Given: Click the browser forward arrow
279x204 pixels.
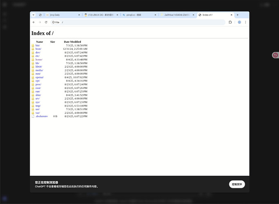Looking at the screenshot, I should pos(40,22).
